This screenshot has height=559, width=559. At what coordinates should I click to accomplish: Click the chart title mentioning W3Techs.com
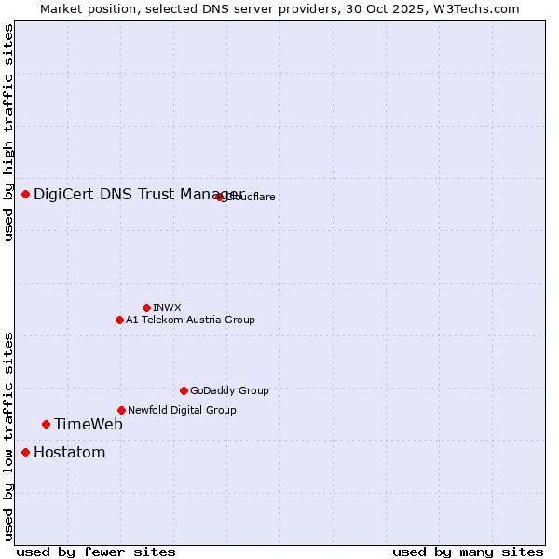click(x=279, y=8)
